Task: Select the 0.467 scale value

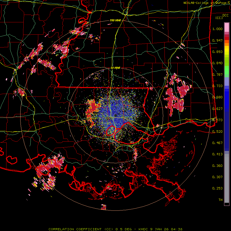Action: pos(217,143)
